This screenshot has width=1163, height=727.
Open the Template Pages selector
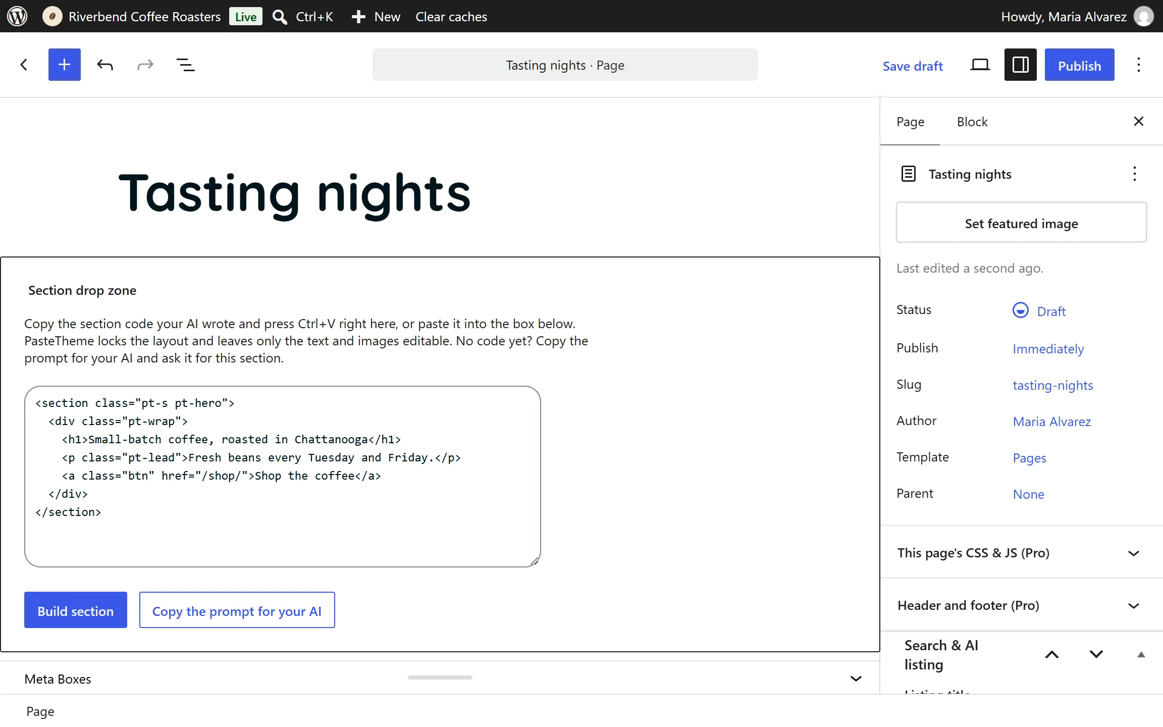pos(1030,458)
